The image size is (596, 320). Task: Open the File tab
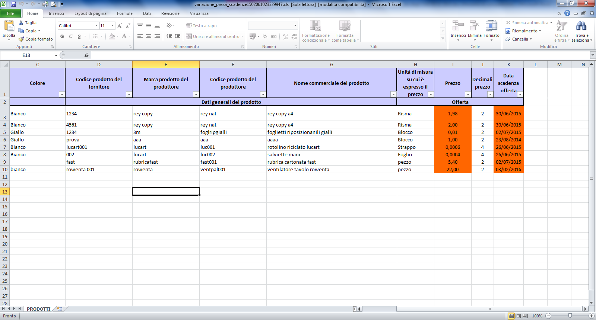10,13
